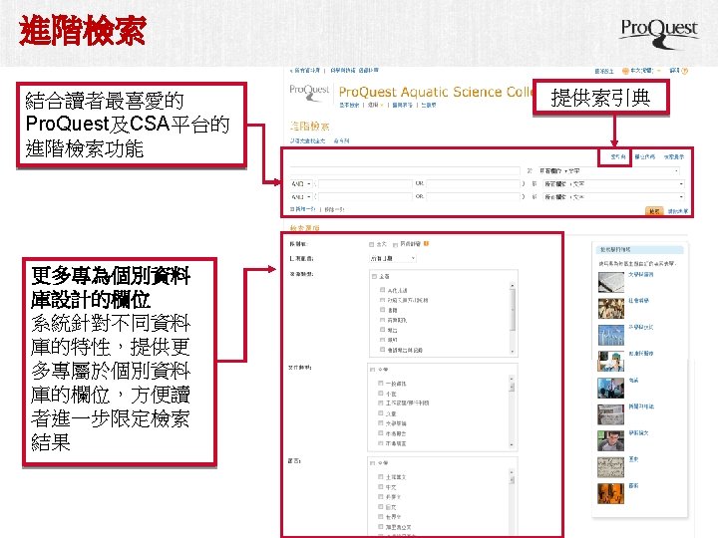Click the scrollbar thumb in the language list

512,480
